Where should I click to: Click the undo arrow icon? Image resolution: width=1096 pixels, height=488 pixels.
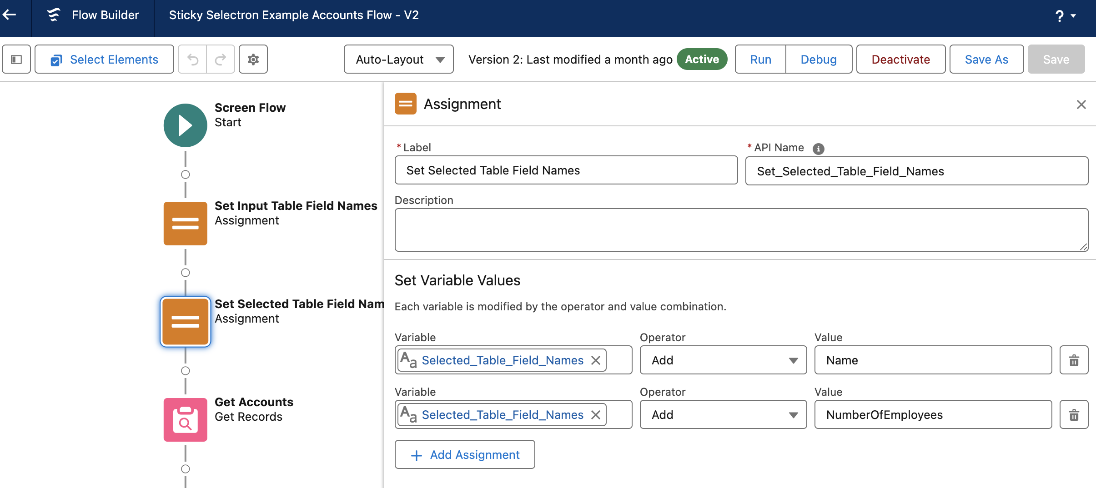pyautogui.click(x=193, y=60)
